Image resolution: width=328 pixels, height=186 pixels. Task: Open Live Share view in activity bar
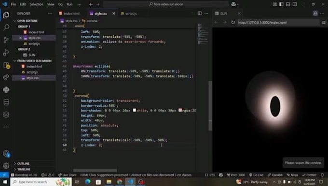pyautogui.click(x=6, y=77)
